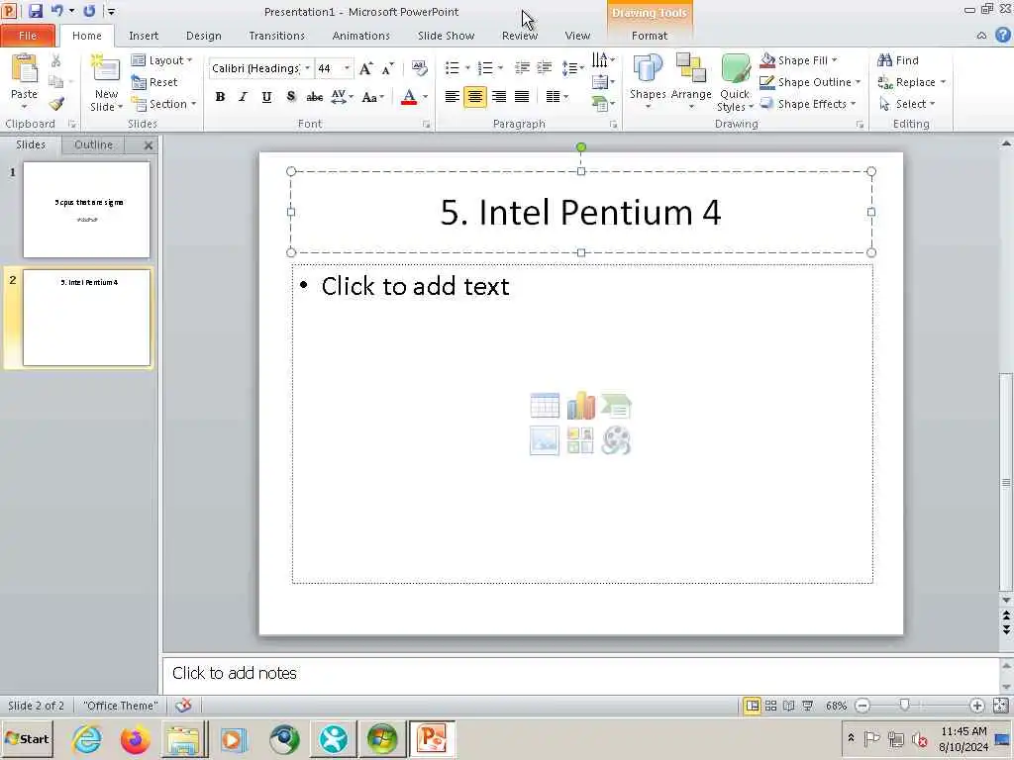Image resolution: width=1014 pixels, height=760 pixels.
Task: Click the Replace button
Action: click(x=911, y=82)
